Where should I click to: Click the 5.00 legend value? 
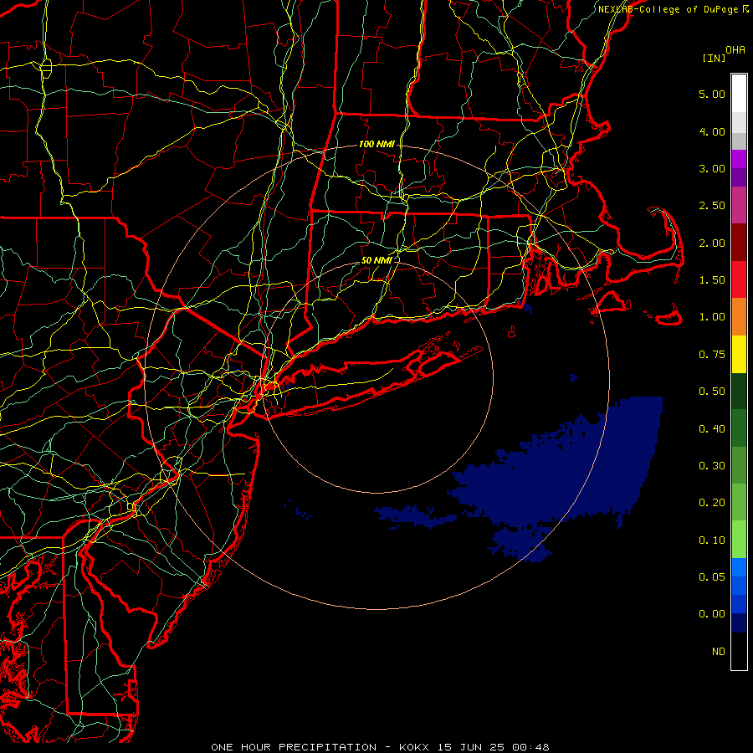pos(712,94)
